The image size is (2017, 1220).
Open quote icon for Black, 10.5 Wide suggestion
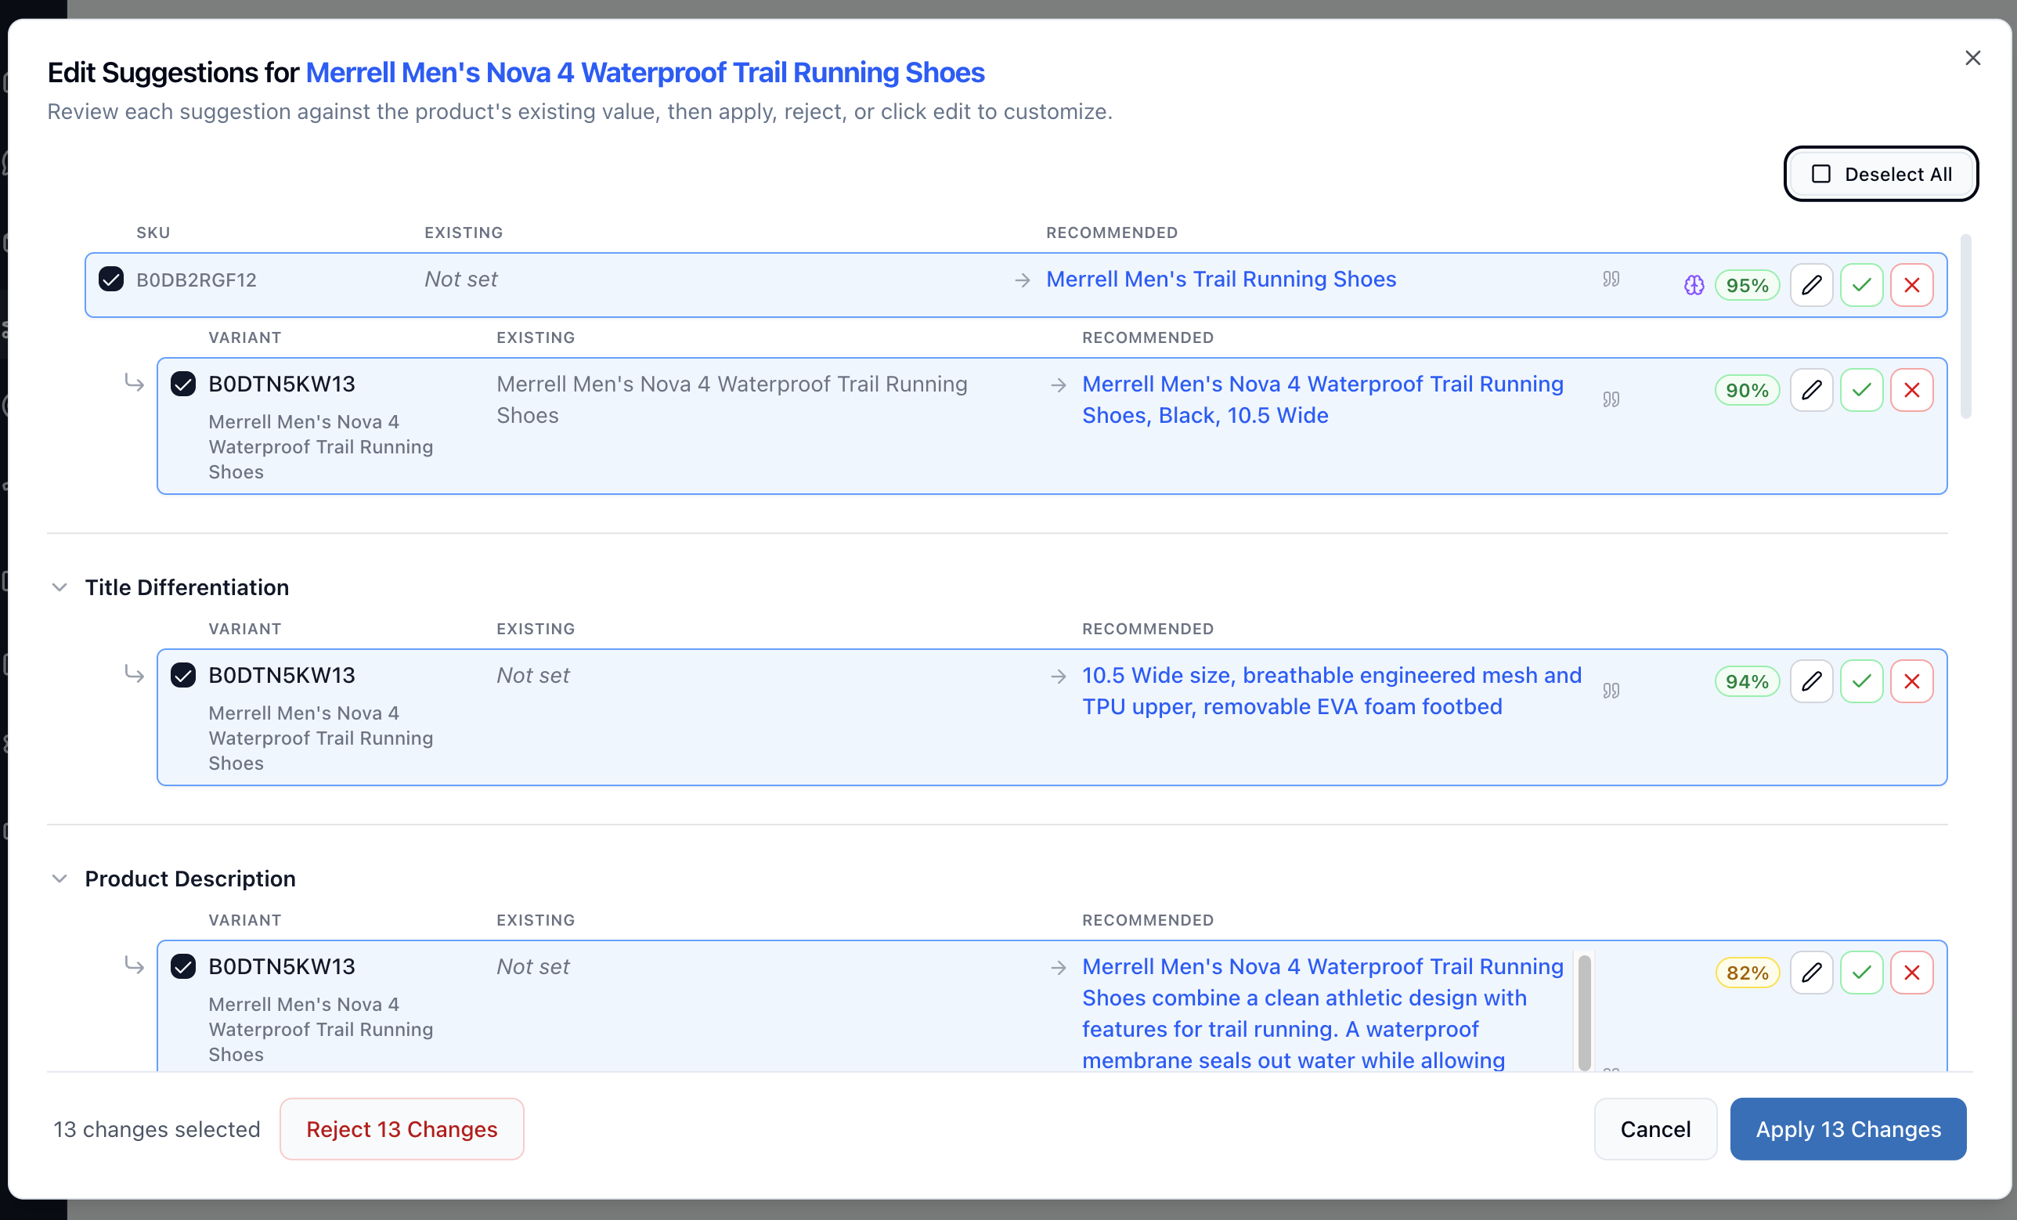coord(1611,399)
